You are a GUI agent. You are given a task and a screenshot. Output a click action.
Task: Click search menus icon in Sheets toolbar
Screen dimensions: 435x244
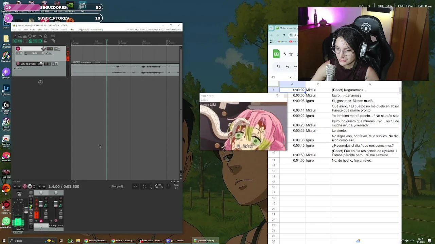pyautogui.click(x=279, y=67)
